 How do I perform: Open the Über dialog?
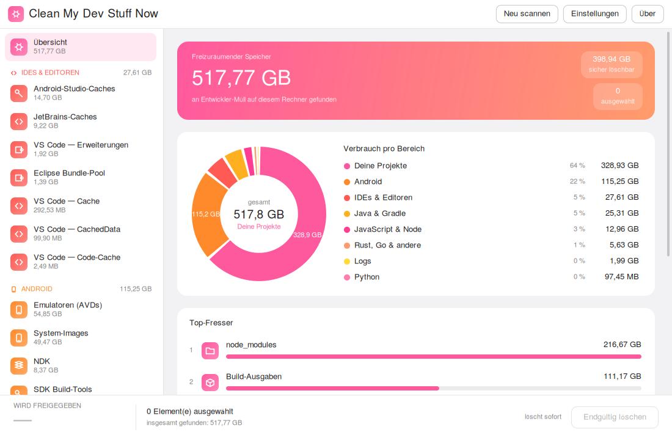pyautogui.click(x=647, y=13)
